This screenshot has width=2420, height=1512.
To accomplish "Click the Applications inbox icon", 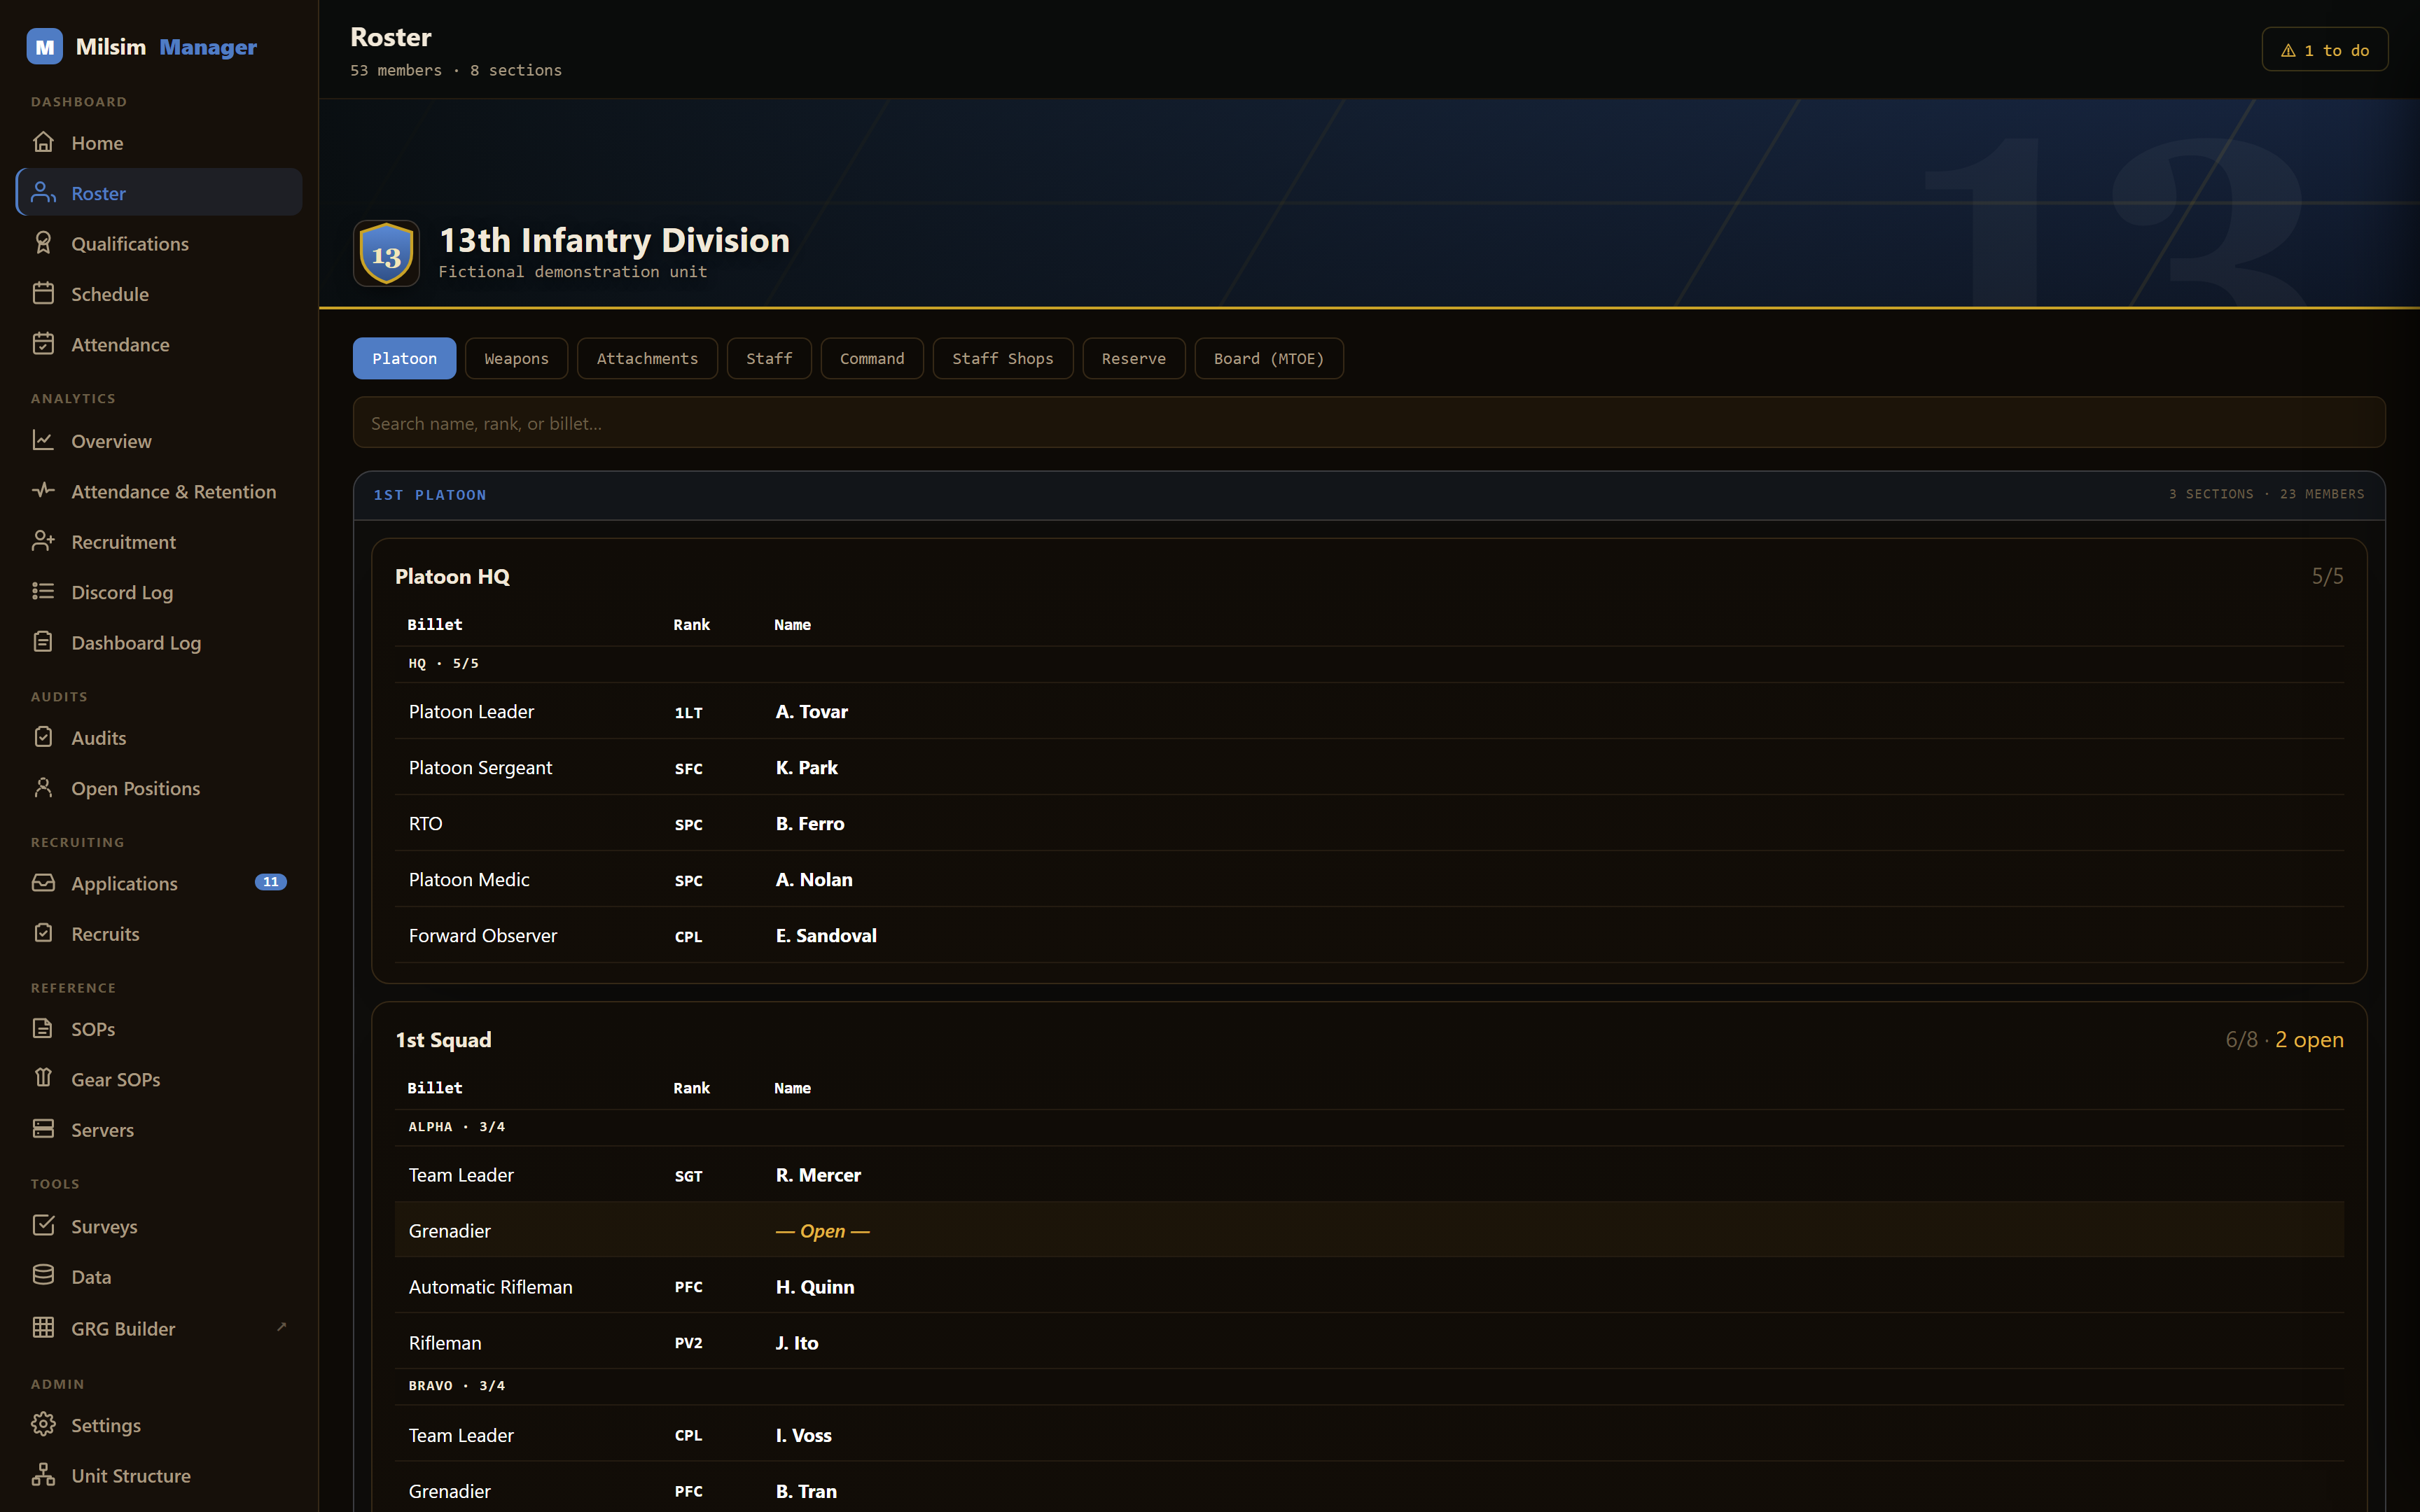I will click(43, 883).
